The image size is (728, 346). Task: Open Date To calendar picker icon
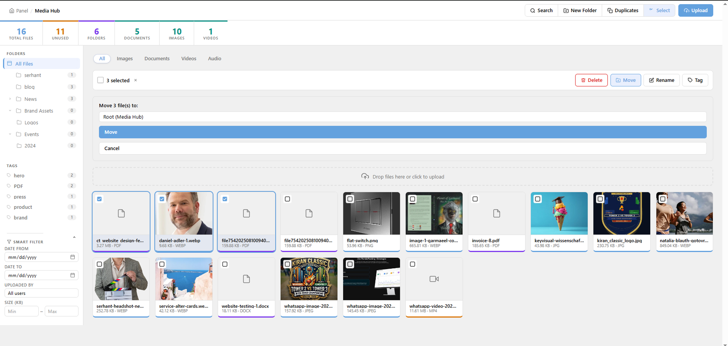(x=72, y=275)
